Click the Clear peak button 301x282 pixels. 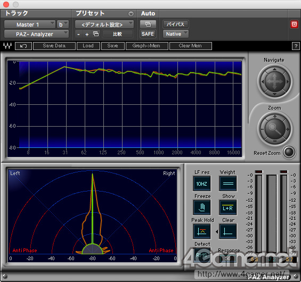(x=228, y=231)
